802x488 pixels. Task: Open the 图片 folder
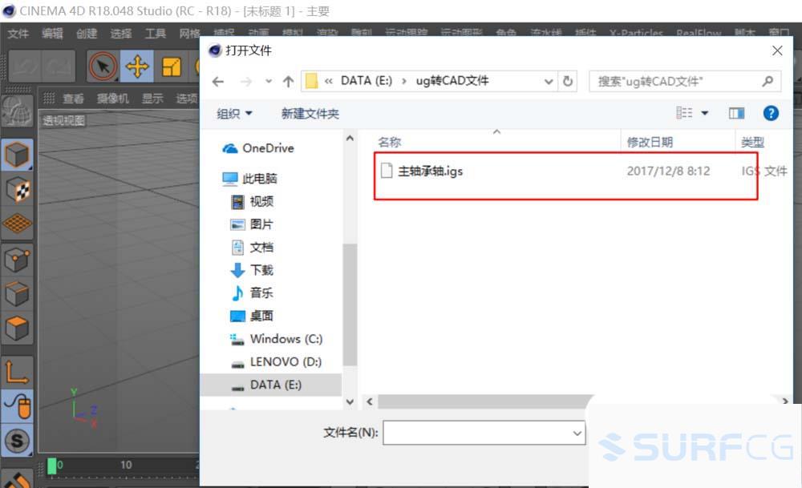coord(253,224)
